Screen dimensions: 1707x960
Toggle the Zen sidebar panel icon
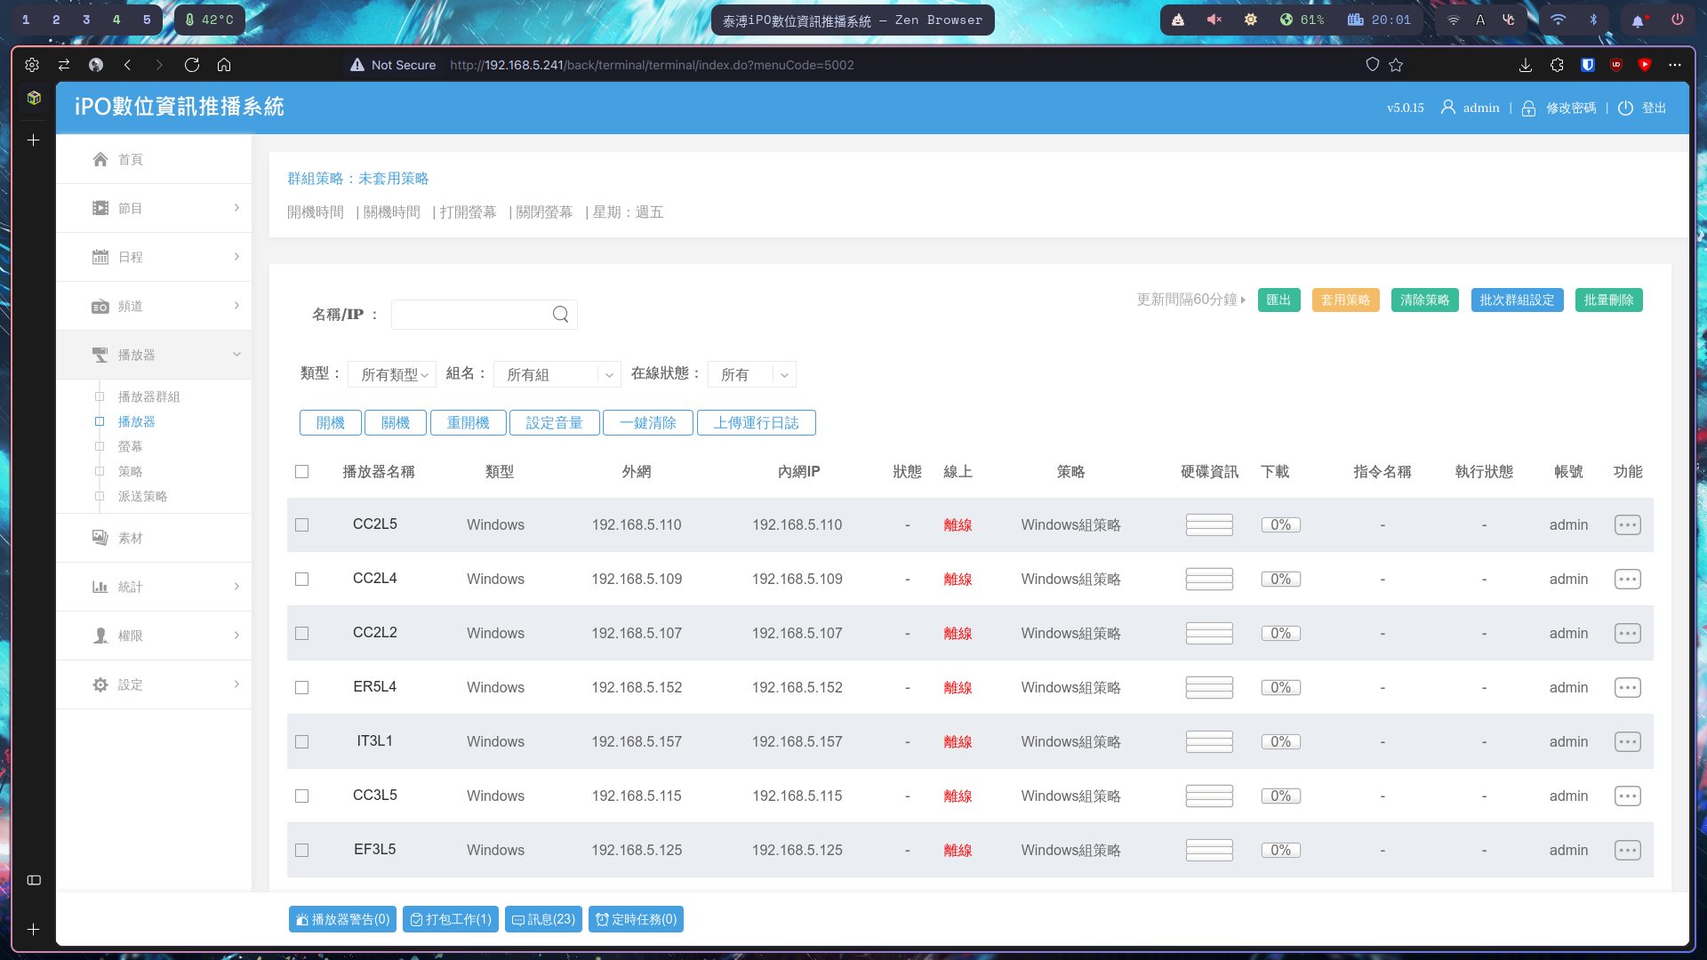pyautogui.click(x=34, y=880)
